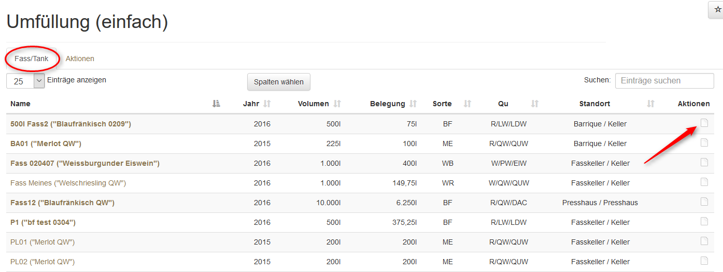Click the Einträge suchen search field
This screenshot has width=723, height=272.
point(664,81)
